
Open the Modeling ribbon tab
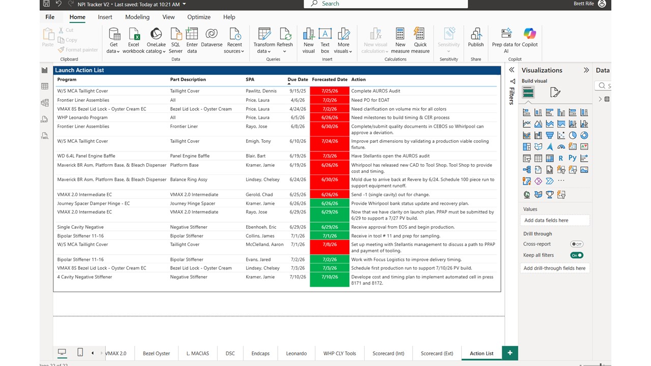coord(137,17)
